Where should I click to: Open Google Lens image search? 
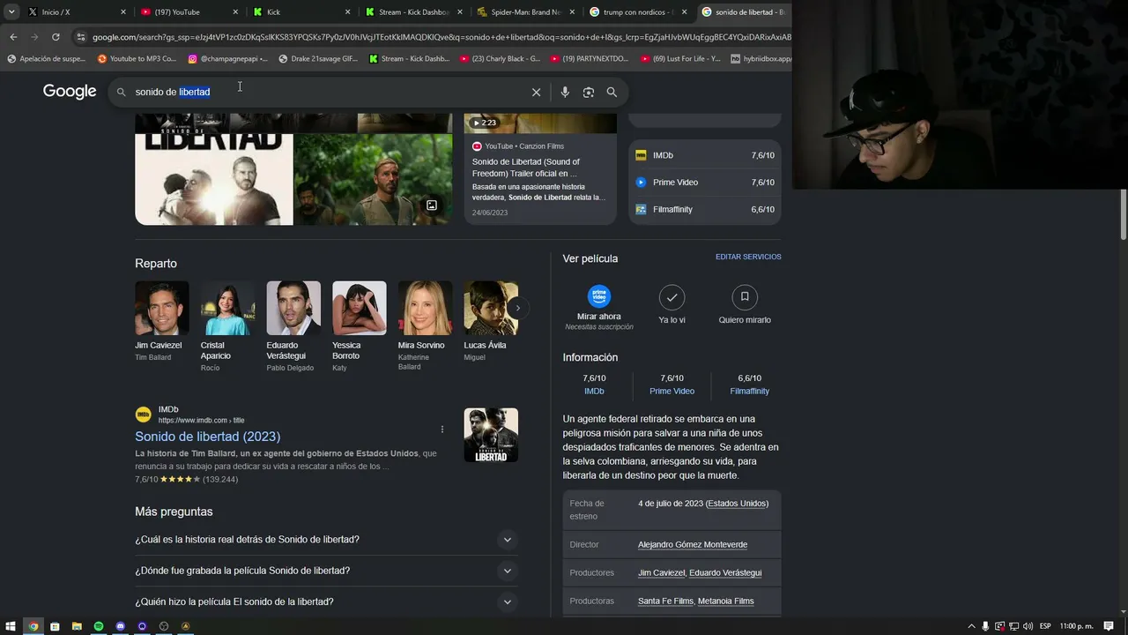tap(588, 92)
